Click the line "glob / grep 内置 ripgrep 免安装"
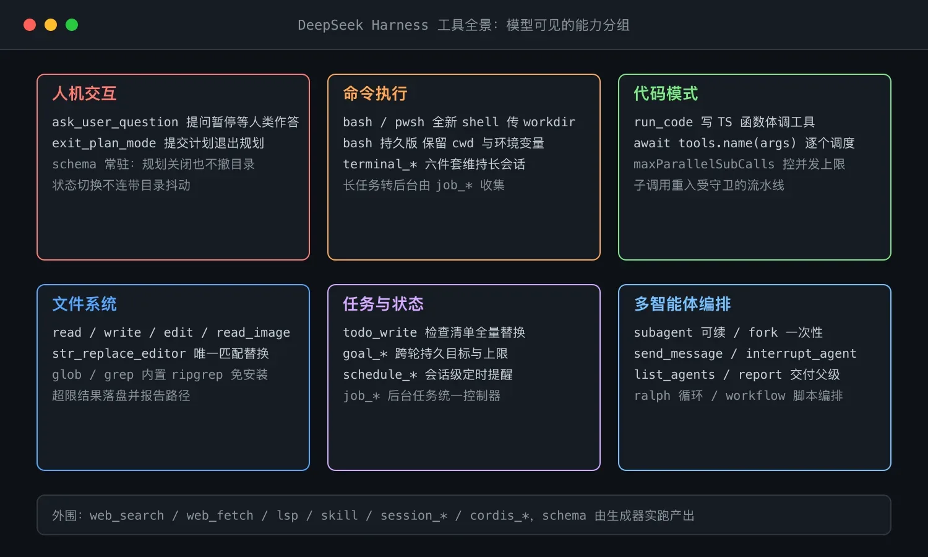This screenshot has width=928, height=557. coord(160,374)
